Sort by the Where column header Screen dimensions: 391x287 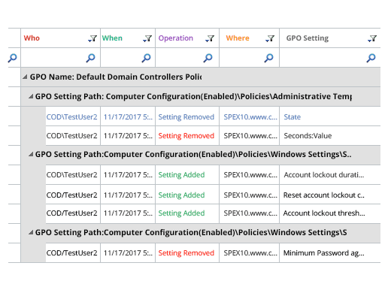(238, 38)
